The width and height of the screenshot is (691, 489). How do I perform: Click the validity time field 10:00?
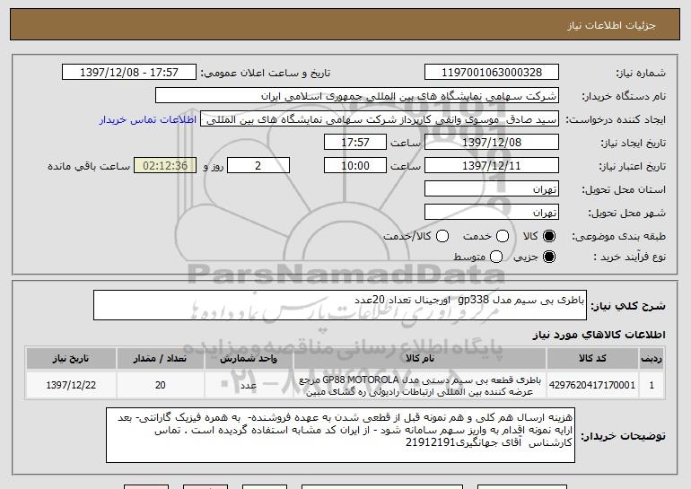coord(355,166)
